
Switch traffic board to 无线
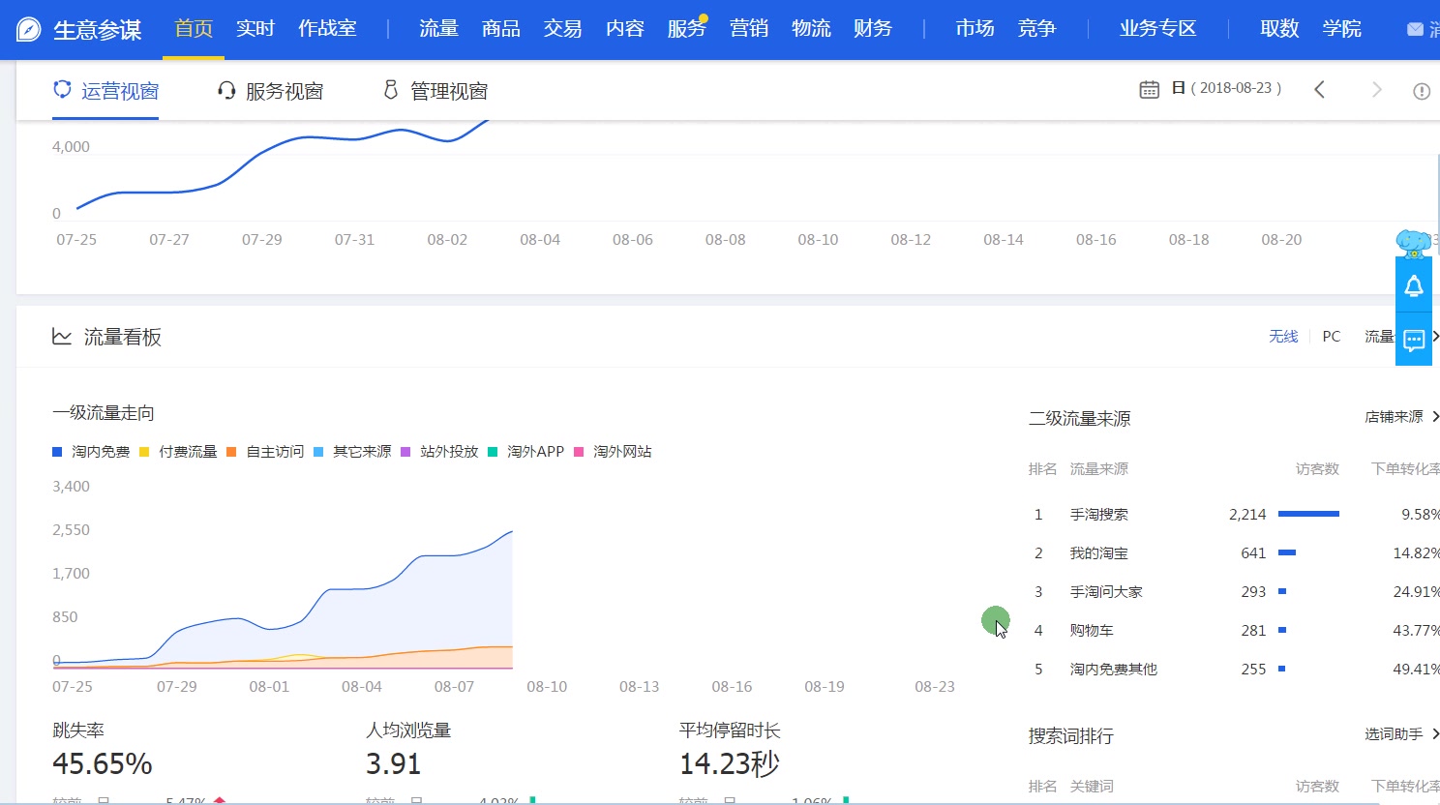point(1283,337)
